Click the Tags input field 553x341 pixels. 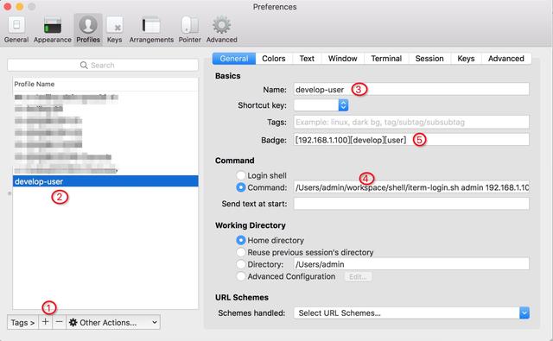click(x=411, y=122)
